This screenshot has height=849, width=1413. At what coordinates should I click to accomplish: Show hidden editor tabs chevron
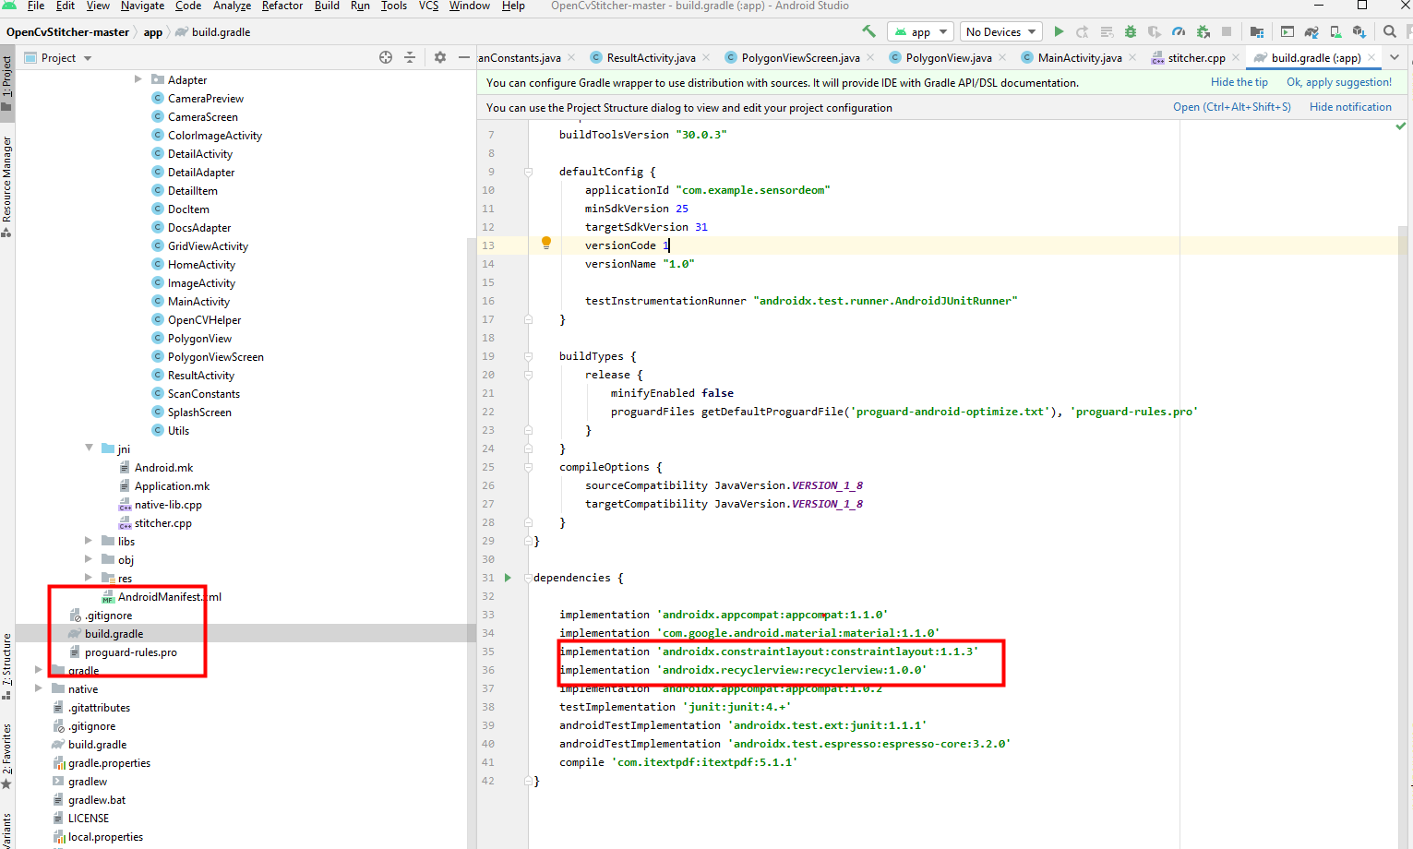1395,57
